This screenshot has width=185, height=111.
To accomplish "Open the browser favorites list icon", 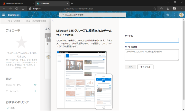I will (161, 9).
